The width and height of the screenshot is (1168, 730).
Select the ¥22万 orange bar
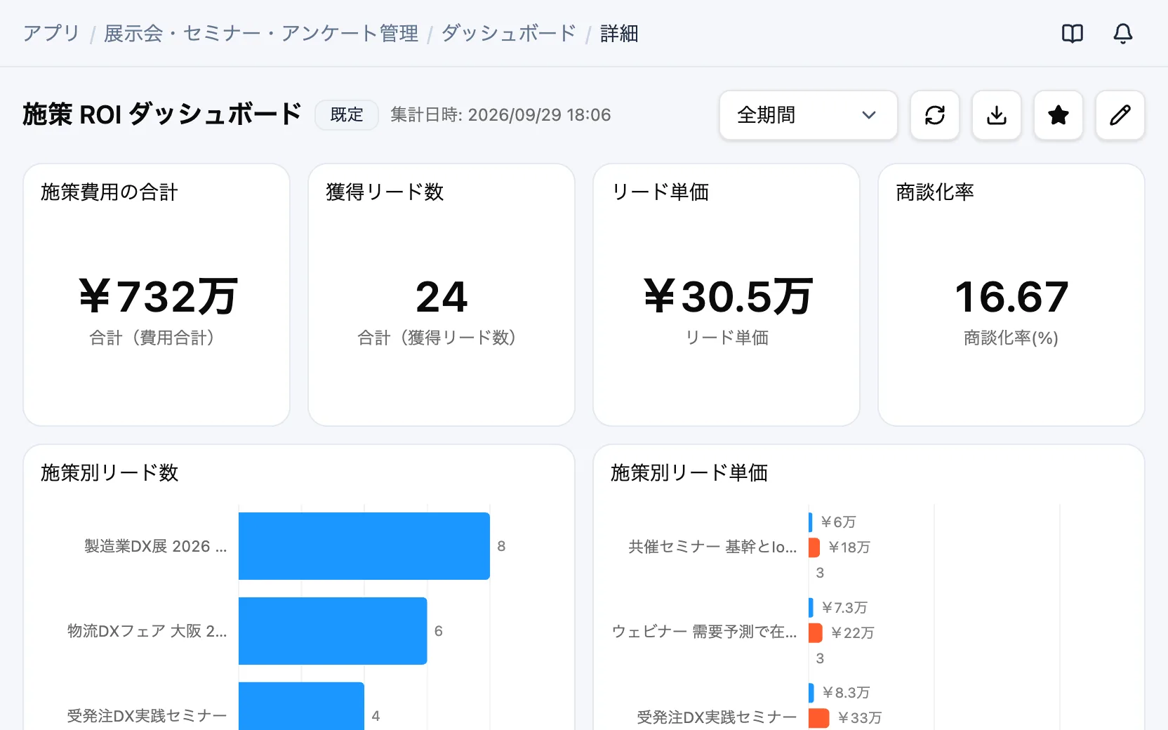tap(816, 633)
